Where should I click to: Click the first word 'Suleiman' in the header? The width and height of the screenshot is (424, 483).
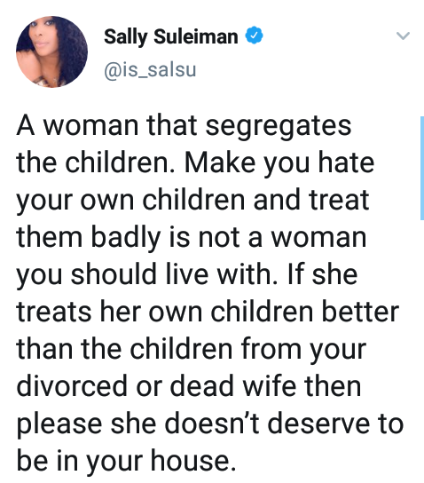point(196,36)
